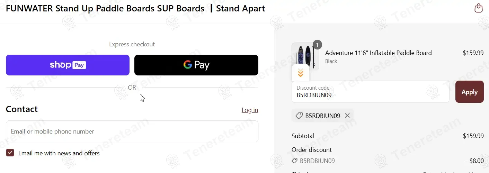Click the orange double-chevron scroll indicator
Screen dimensions: 489x173
(x=300, y=73)
